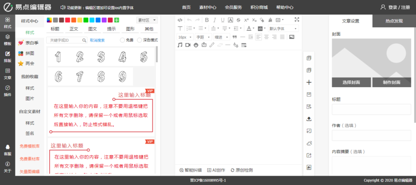The image size is (416, 185).
Task: Expand the 默认字体 font family dropdown
Action: 283,28
